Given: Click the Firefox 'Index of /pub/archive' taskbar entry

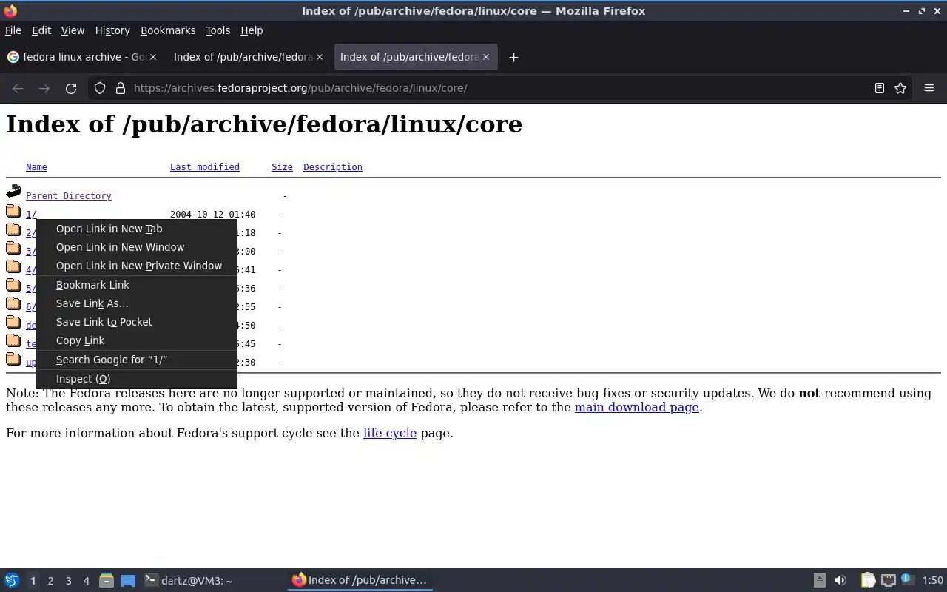Looking at the screenshot, I should point(360,580).
